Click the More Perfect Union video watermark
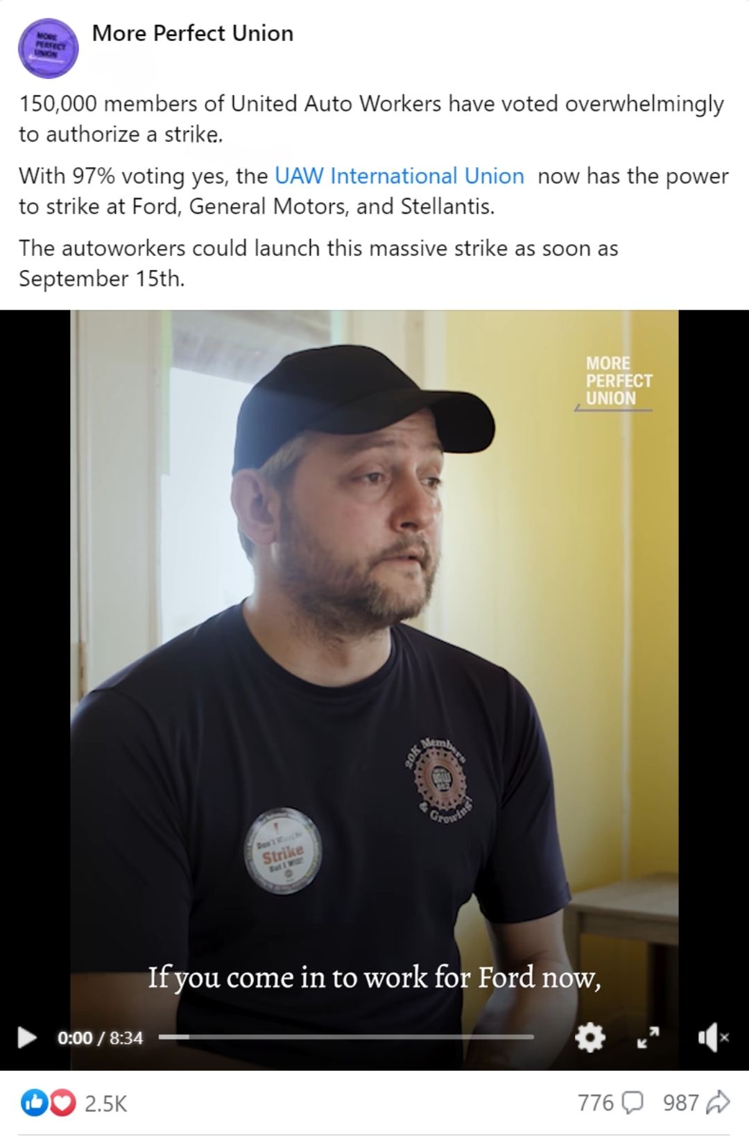Image resolution: width=749 pixels, height=1143 pixels. pyautogui.click(x=614, y=382)
